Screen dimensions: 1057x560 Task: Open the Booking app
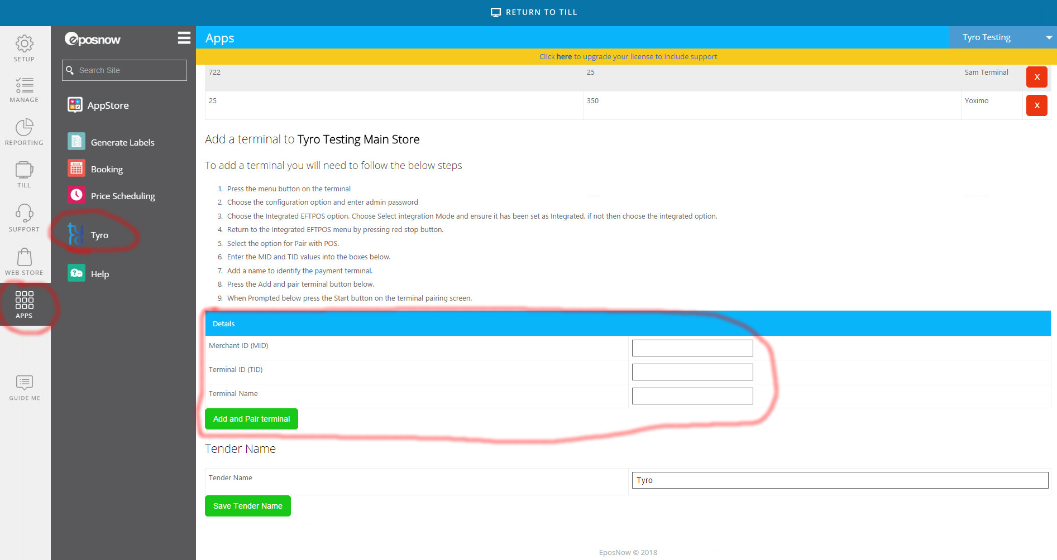coord(107,168)
